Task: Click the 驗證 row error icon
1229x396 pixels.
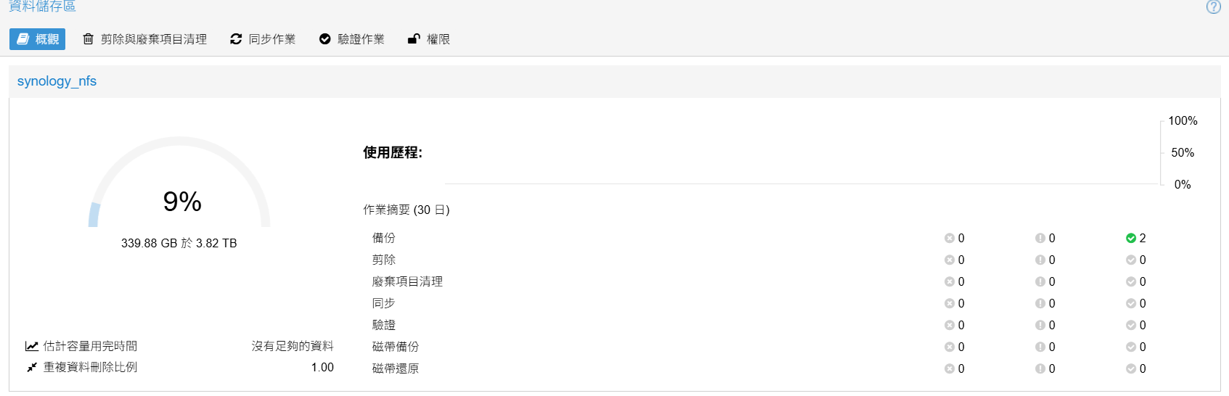Action: 950,326
